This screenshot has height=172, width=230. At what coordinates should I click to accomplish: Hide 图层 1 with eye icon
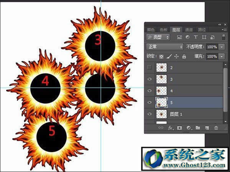(149, 114)
